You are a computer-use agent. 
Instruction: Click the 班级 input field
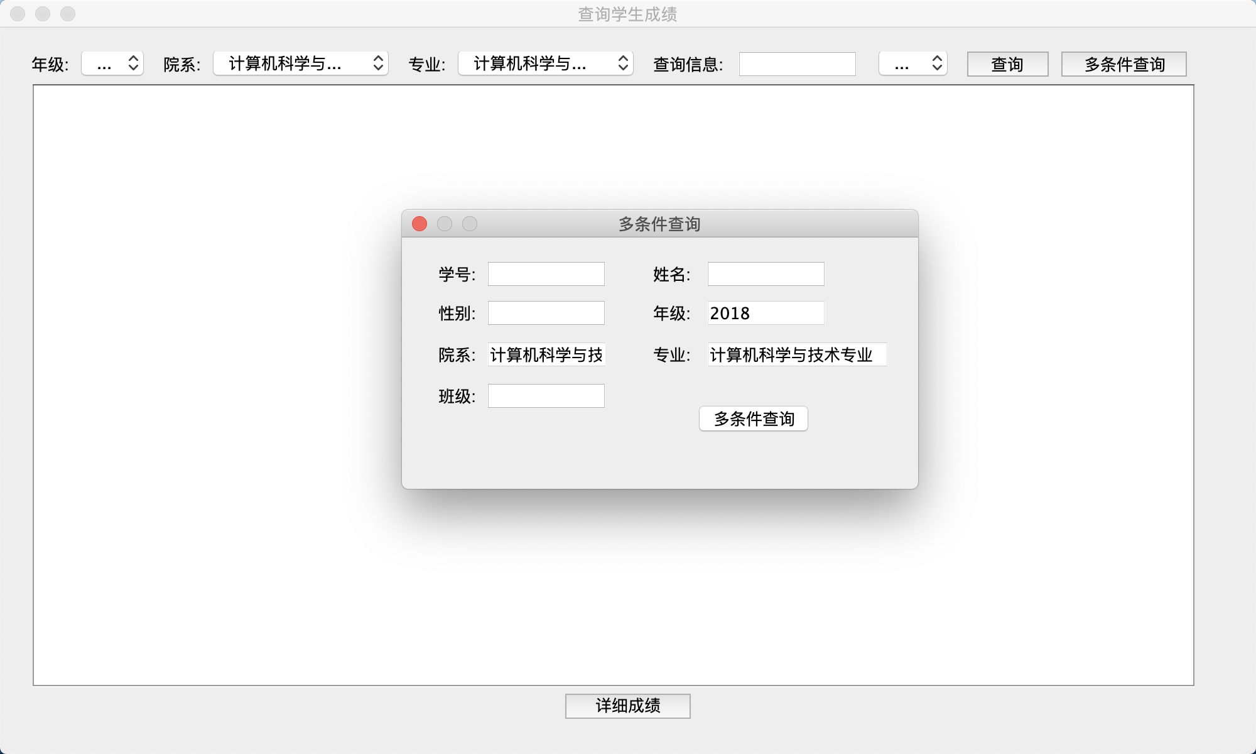[546, 395]
